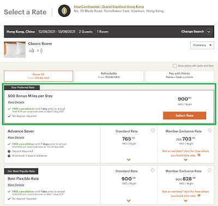Click the Classic Room pillow thumbnail

point(15,50)
